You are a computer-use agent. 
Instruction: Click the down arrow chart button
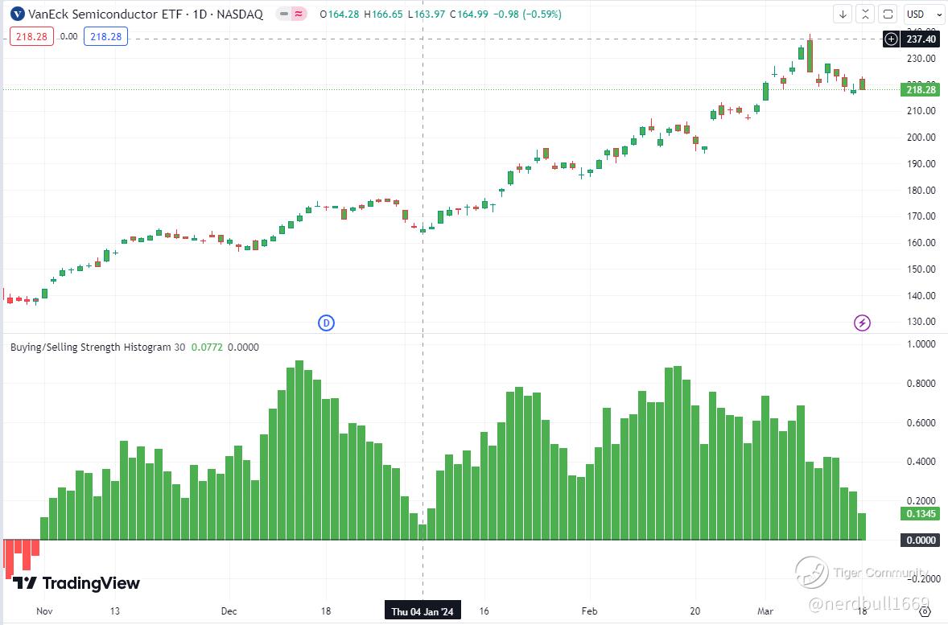843,14
